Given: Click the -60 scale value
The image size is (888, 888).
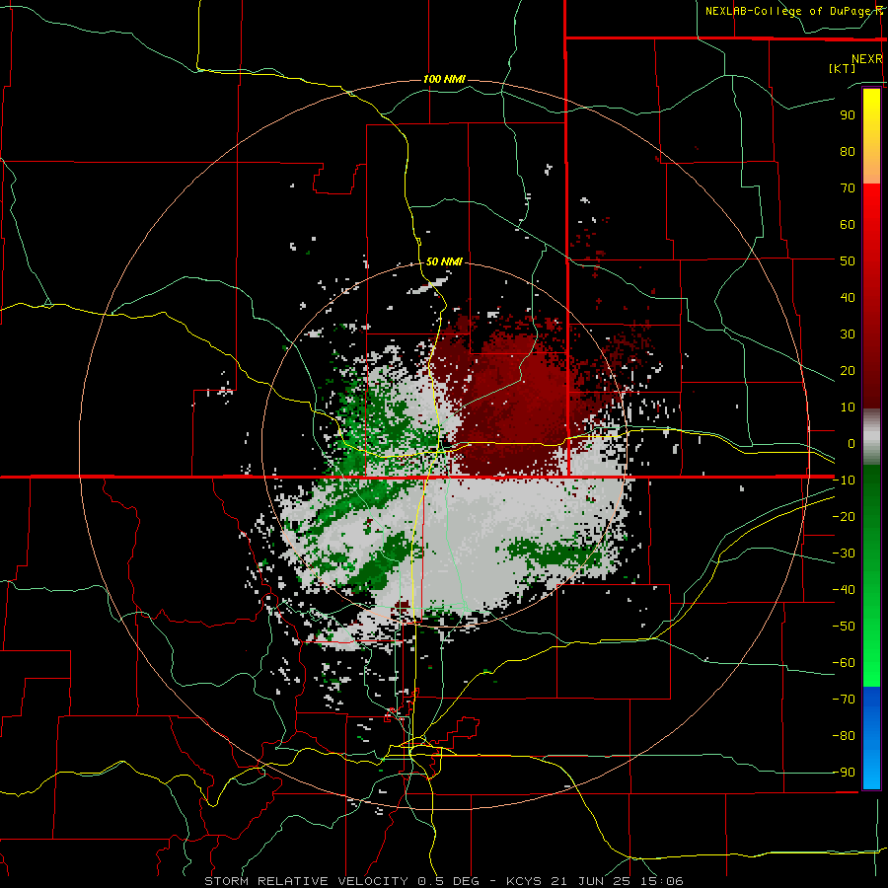Looking at the screenshot, I should 844,663.
